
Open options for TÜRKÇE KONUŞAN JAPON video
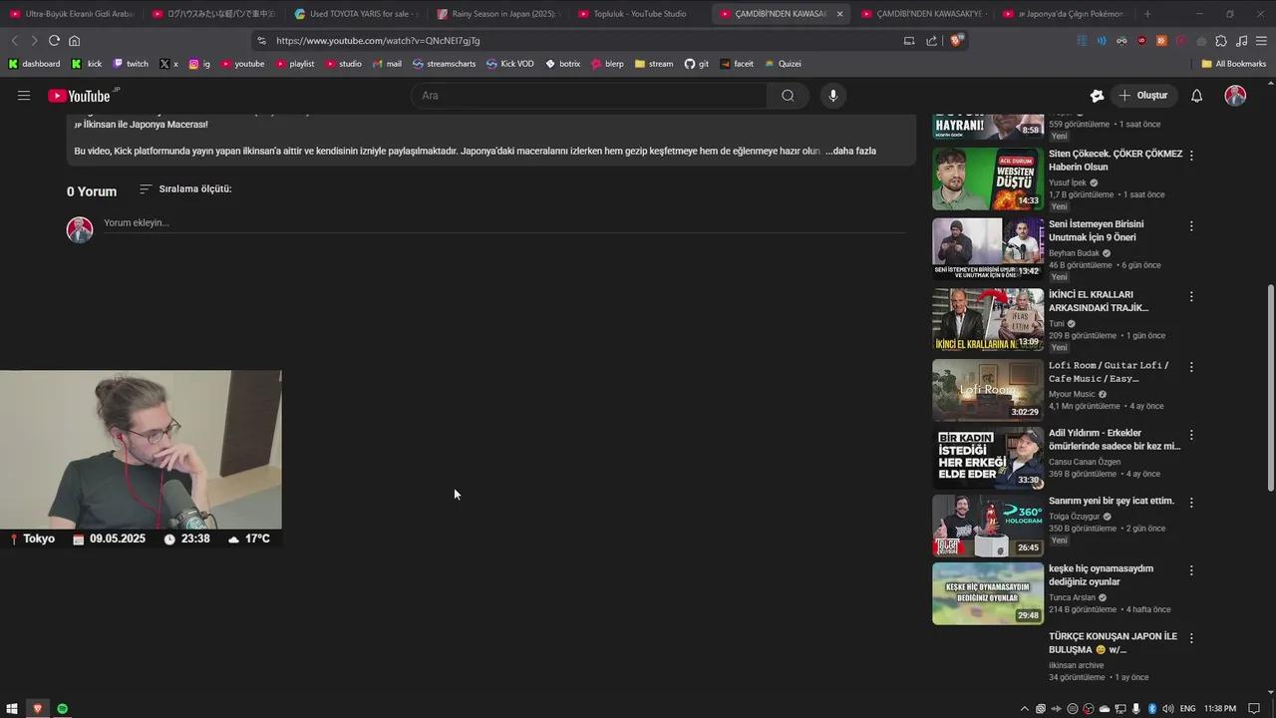coord(1191,638)
